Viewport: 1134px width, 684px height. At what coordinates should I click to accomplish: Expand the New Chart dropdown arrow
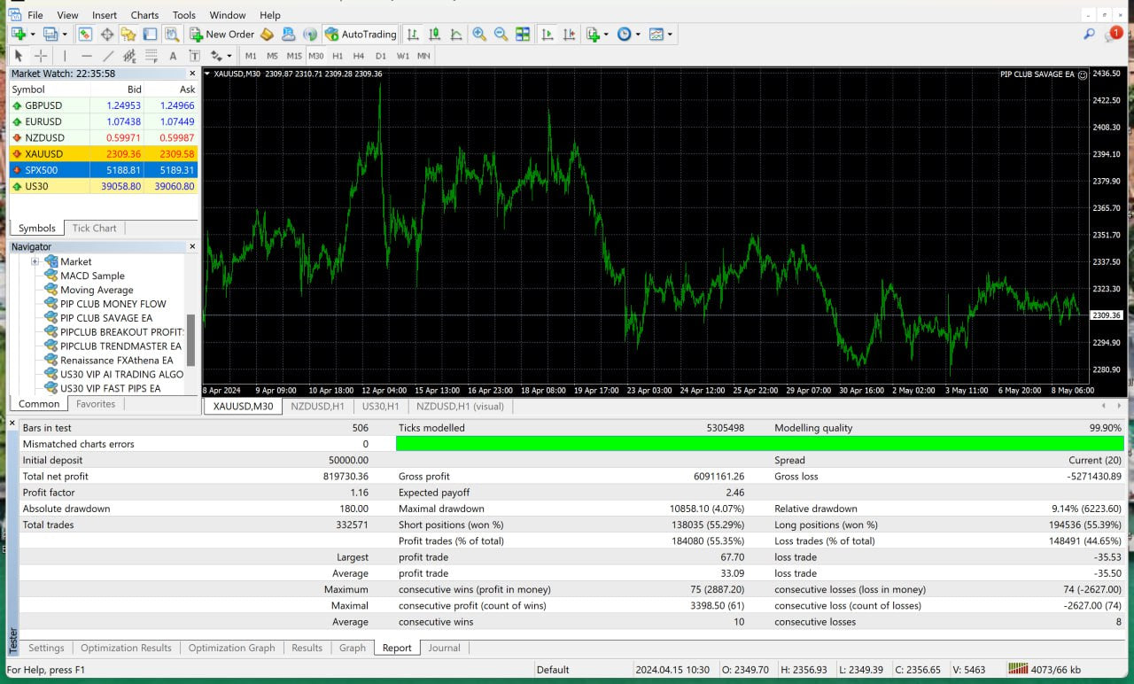[33, 35]
